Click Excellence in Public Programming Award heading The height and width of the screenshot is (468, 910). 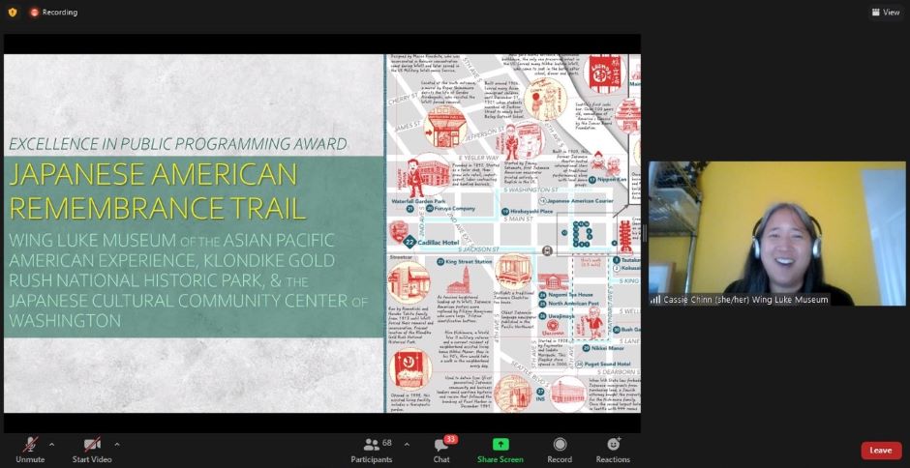pos(177,144)
